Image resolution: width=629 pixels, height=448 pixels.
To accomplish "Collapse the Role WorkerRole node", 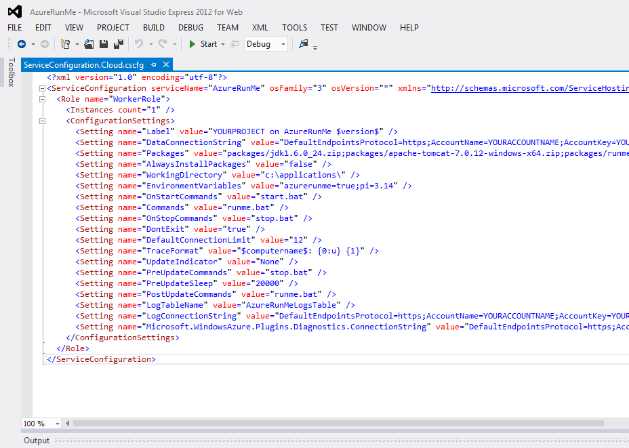I will point(42,99).
